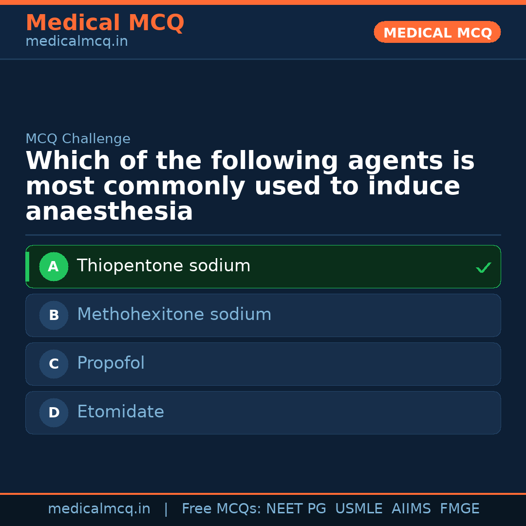The image size is (526, 526).
Task: Click the C letter circle icon
Action: click(54, 364)
